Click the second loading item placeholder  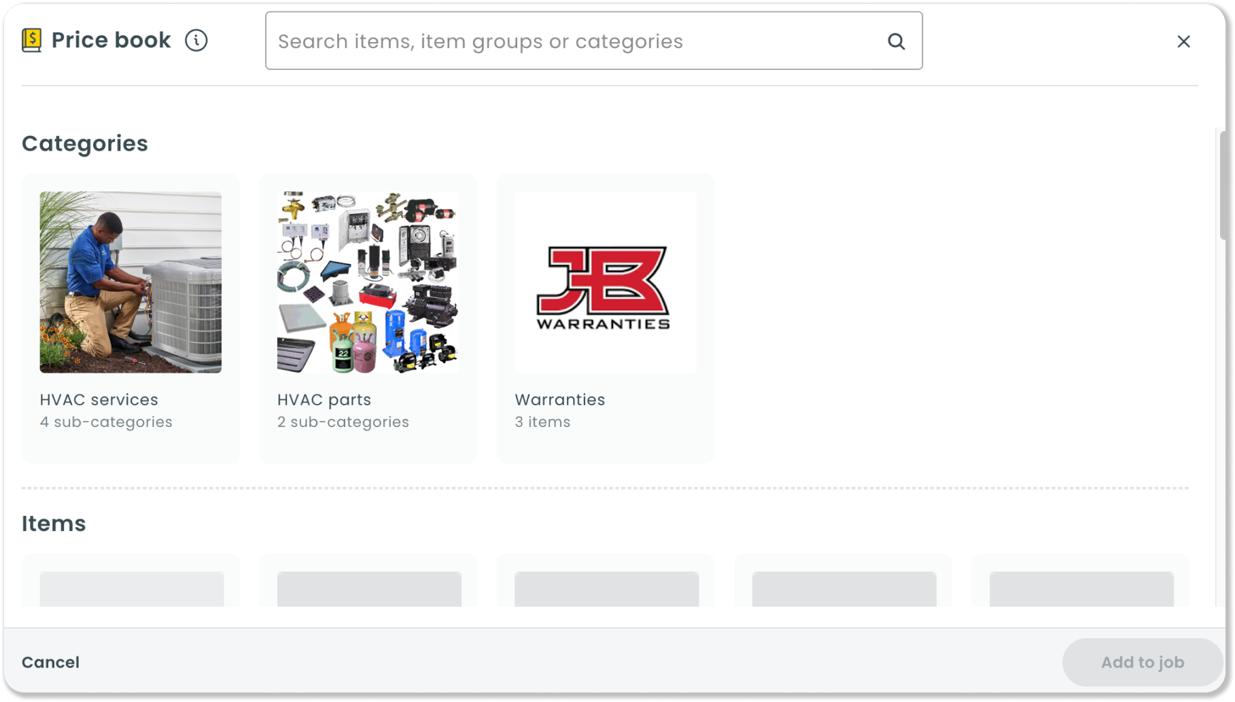(x=368, y=588)
